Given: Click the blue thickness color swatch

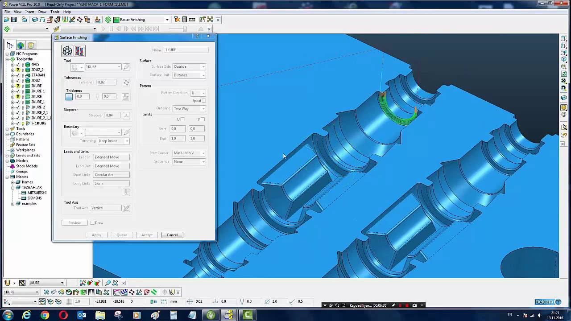Looking at the screenshot, I should tap(69, 96).
